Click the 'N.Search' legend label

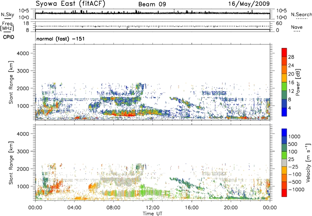coord(301,14)
